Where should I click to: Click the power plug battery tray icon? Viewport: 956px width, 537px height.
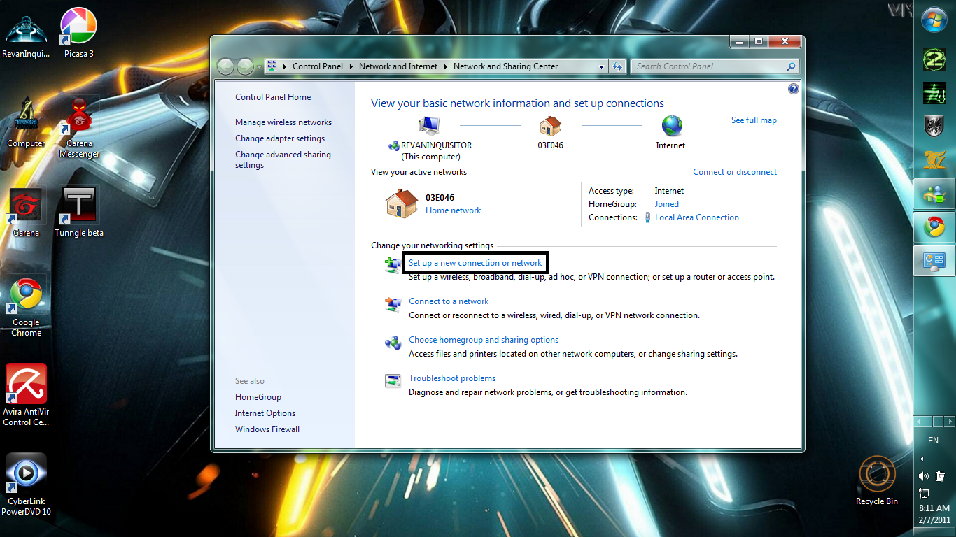pos(941,476)
